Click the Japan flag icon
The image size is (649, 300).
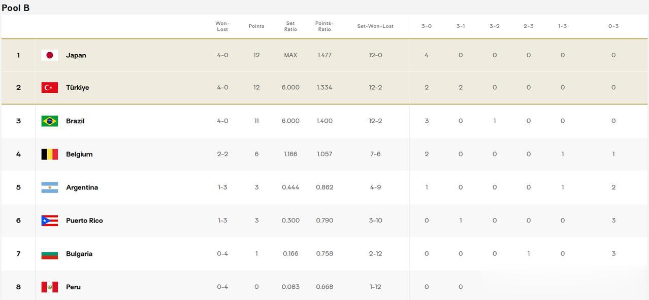pyautogui.click(x=50, y=55)
